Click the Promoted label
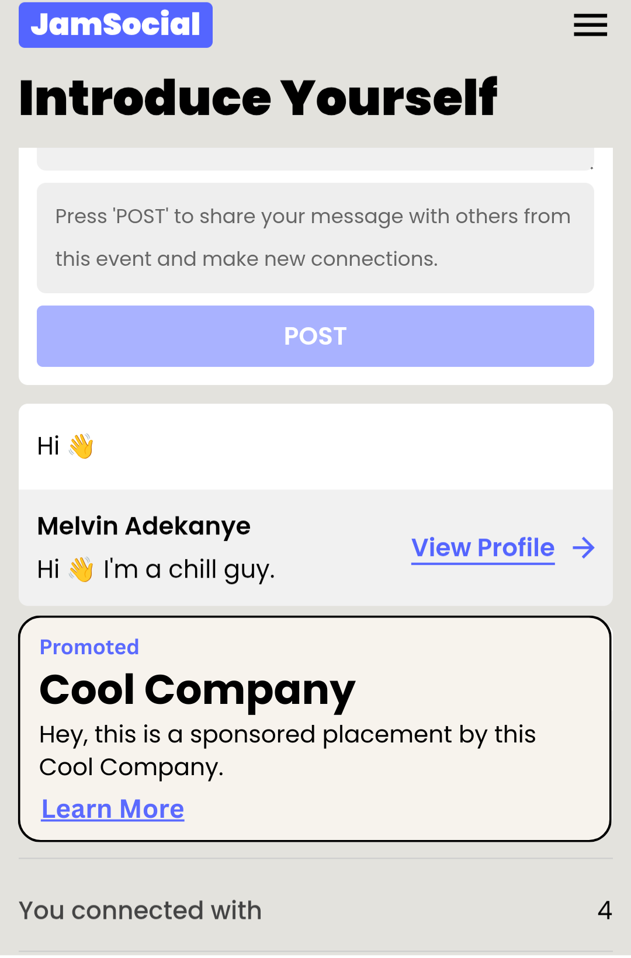 click(x=89, y=647)
